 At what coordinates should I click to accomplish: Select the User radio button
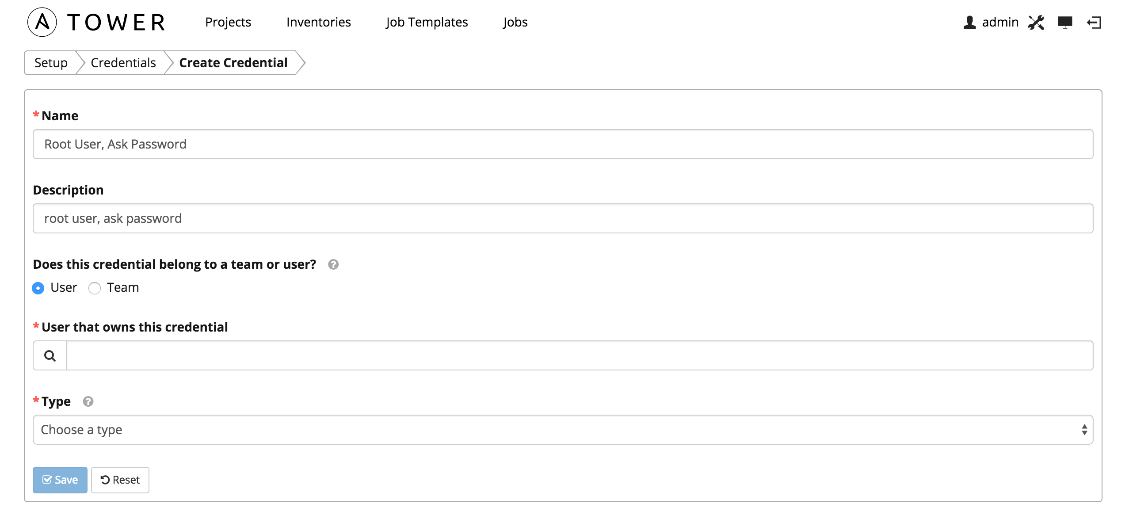click(38, 288)
